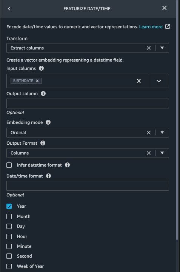
Task: Show info for Date/time format
Action: click(x=48, y=176)
